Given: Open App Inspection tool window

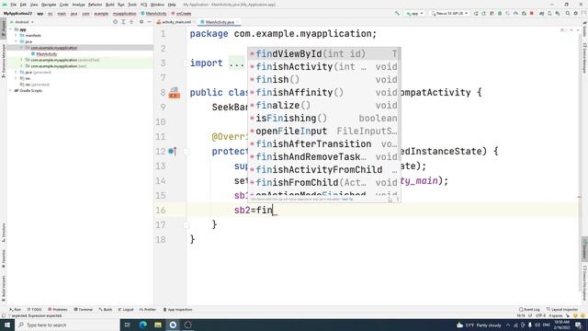Looking at the screenshot, I should (177, 310).
